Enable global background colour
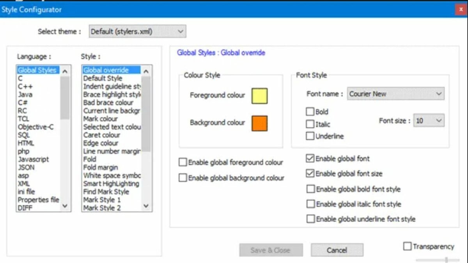Viewport: 468px width, 263px height. point(182,178)
